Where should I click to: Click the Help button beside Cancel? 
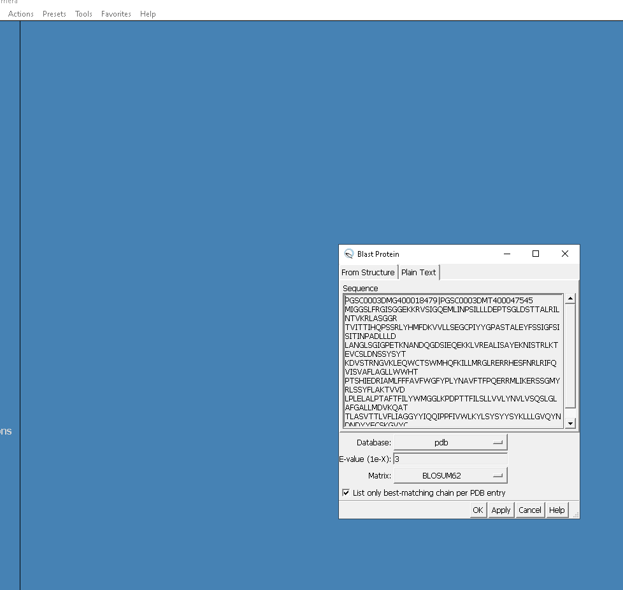[557, 510]
